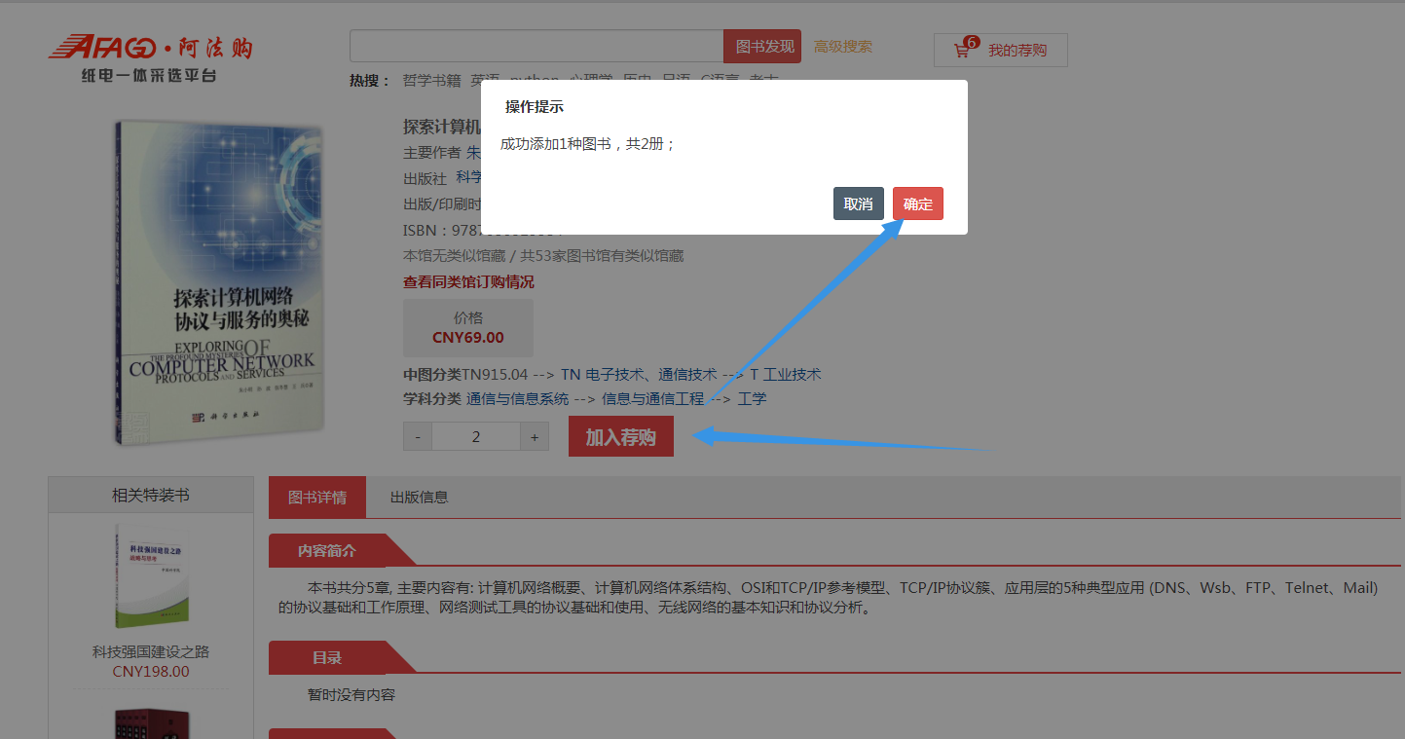
Task: Click into the book search field
Action: pos(536,47)
